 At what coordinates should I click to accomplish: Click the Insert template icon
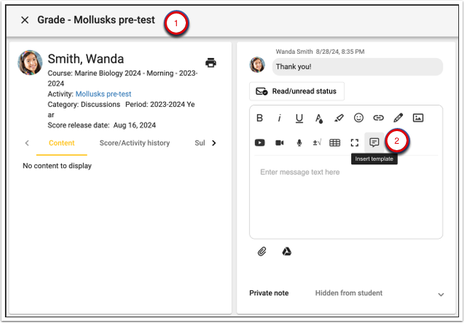374,142
